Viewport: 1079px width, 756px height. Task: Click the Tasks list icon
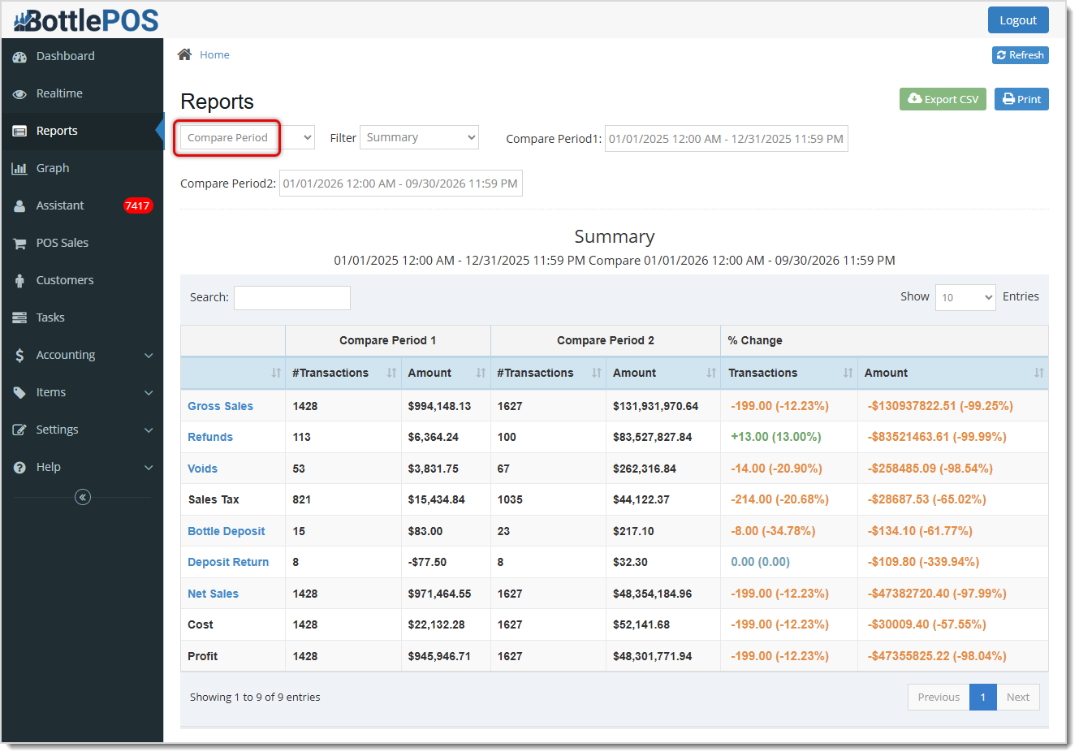19,318
